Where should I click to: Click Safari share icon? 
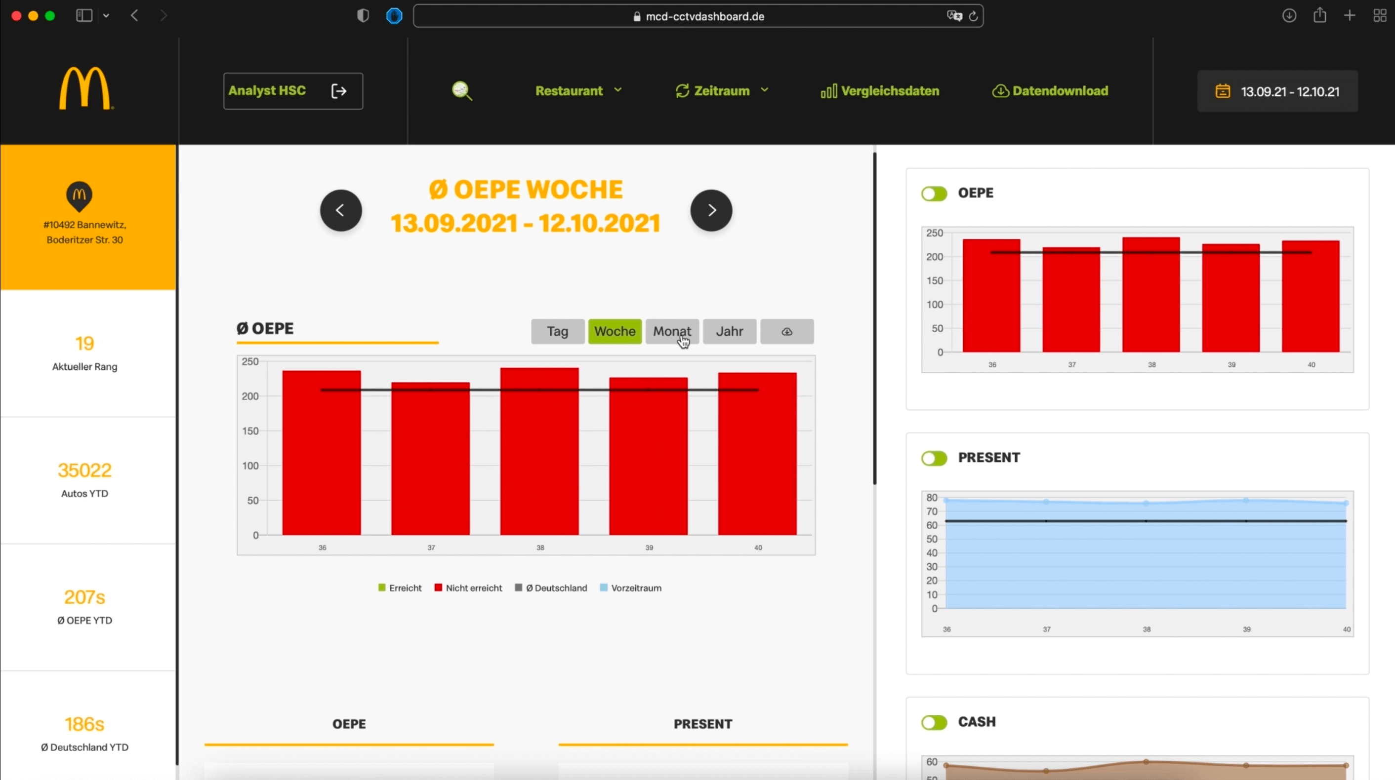[1320, 15]
